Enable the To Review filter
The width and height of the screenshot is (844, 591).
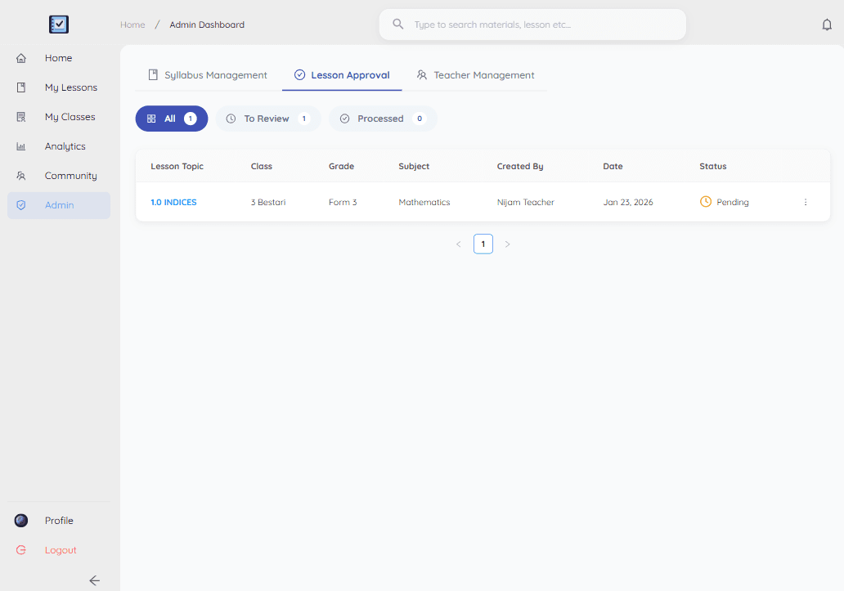point(268,119)
